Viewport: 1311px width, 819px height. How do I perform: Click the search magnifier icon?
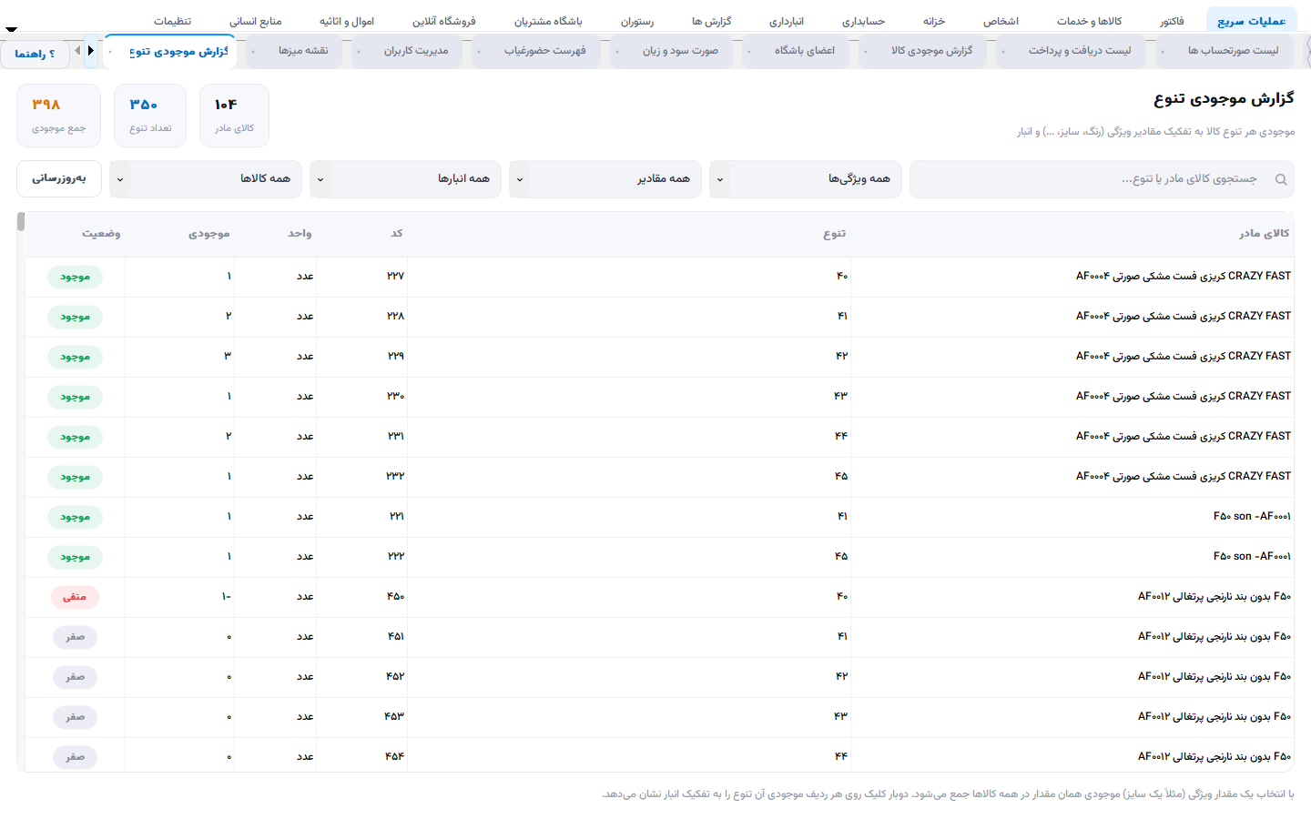[1281, 179]
